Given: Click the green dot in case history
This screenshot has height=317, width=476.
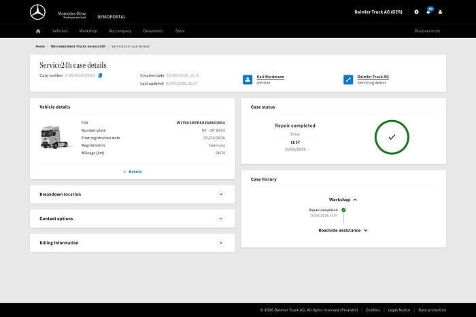Looking at the screenshot, I should point(343,210).
